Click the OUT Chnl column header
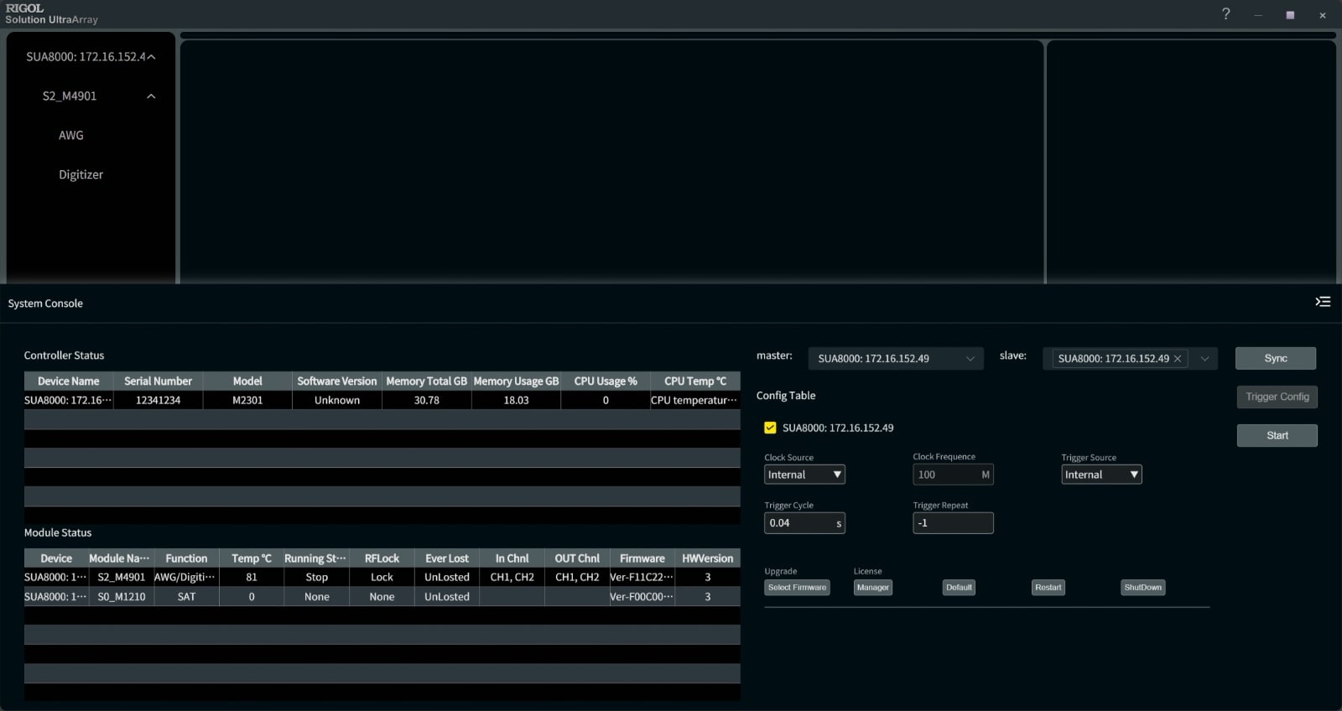Screen dimensions: 1342x711 [x=577, y=558]
